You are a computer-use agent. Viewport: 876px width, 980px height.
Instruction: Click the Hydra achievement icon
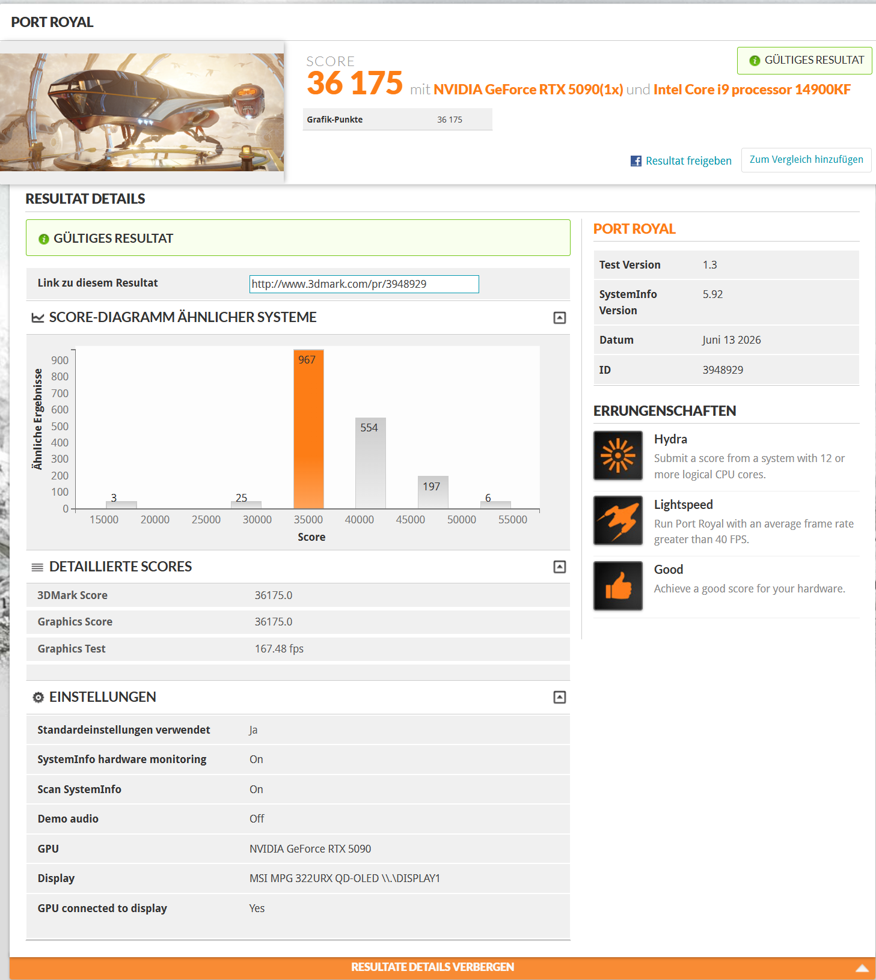pyautogui.click(x=618, y=455)
